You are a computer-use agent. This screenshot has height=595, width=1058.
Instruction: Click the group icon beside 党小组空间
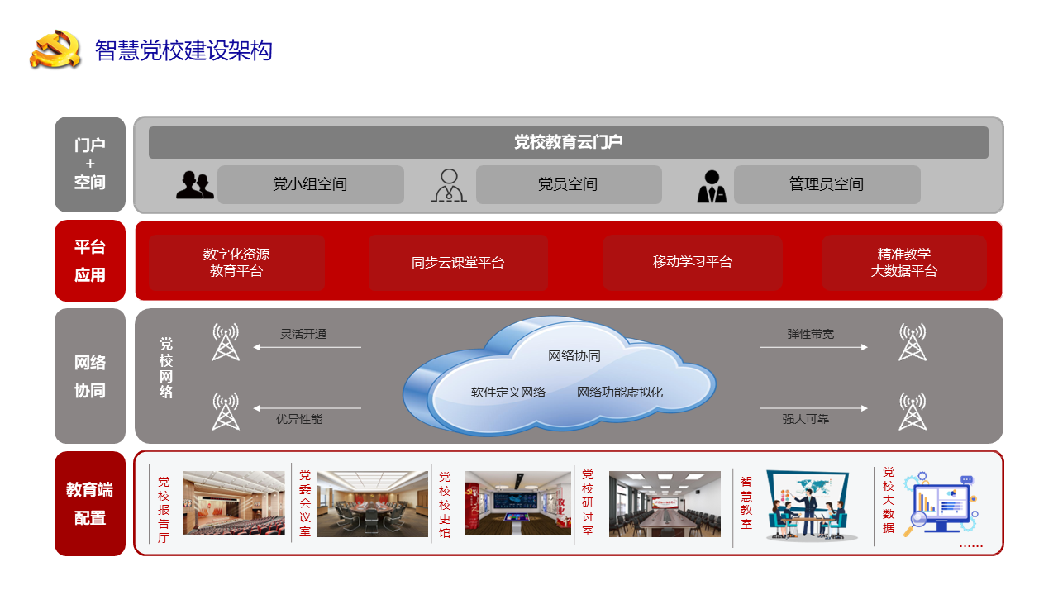(195, 185)
